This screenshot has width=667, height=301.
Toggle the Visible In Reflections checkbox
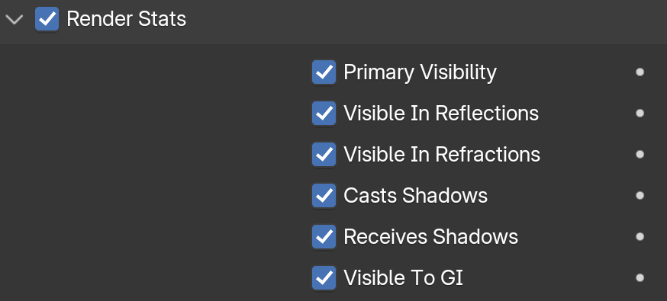click(x=324, y=114)
